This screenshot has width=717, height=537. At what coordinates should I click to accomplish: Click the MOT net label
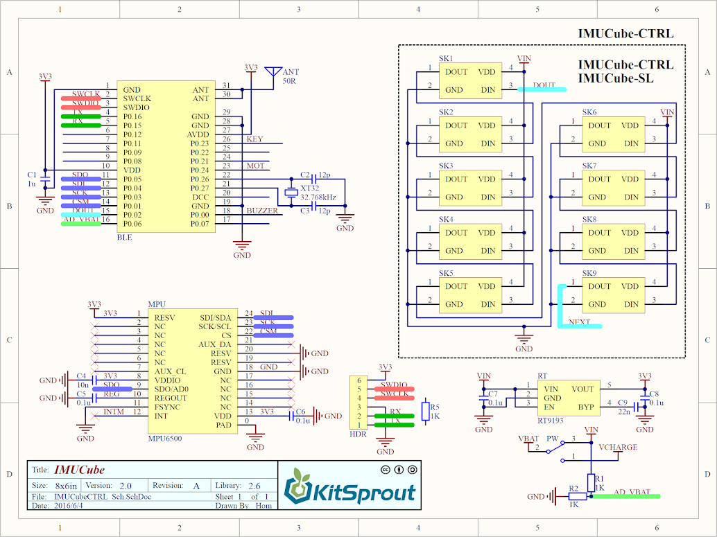tap(255, 166)
